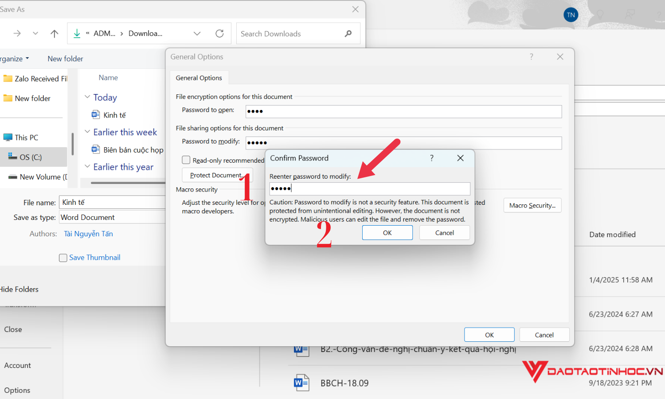Create a New folder from toolbar

(x=65, y=59)
